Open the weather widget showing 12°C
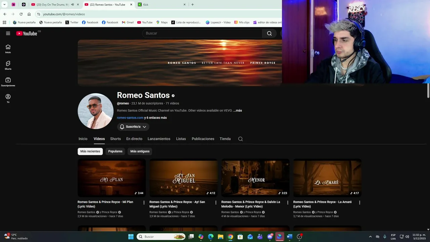The image size is (430, 242). (x=16, y=237)
